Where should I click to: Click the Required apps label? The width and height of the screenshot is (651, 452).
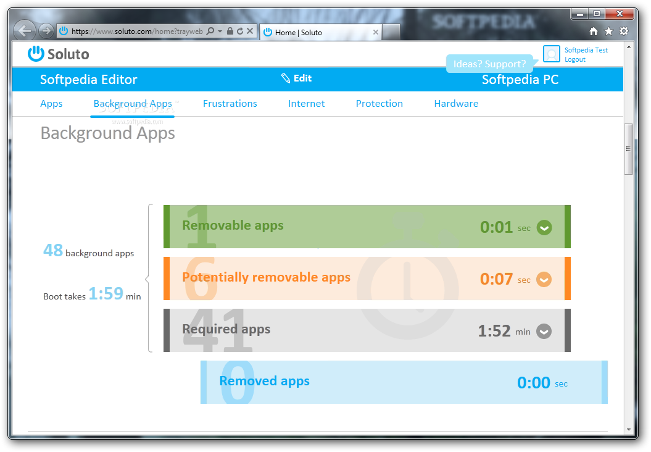pyautogui.click(x=226, y=329)
